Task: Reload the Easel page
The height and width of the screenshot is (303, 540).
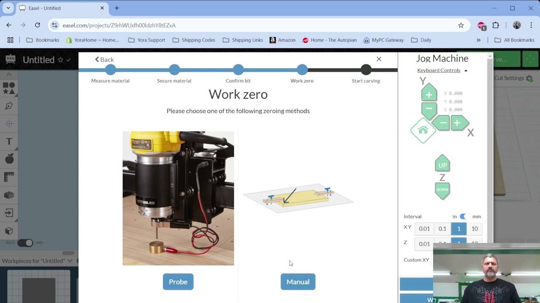Action: [x=38, y=25]
